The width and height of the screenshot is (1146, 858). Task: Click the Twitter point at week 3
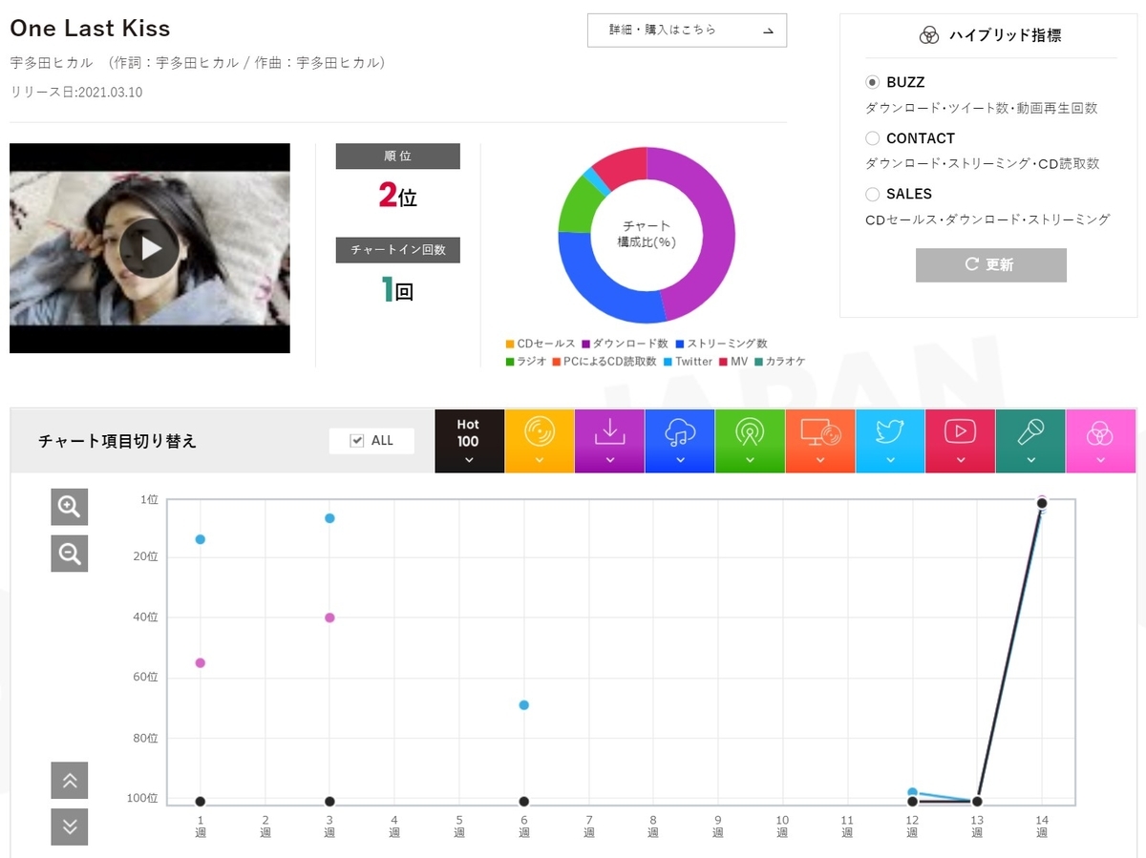click(x=329, y=518)
